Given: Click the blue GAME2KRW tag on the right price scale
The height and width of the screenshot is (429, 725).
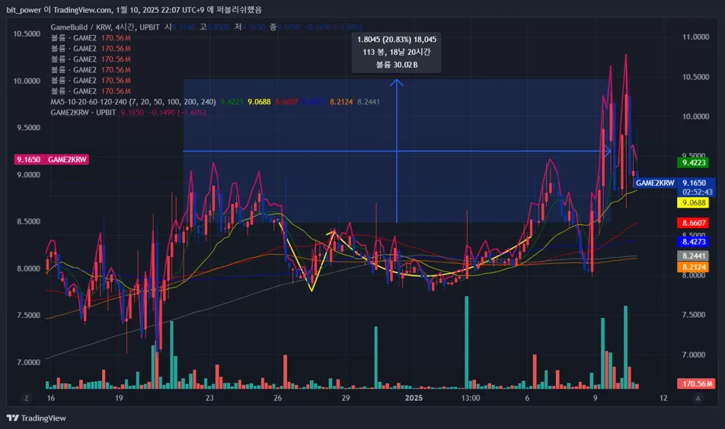Looking at the screenshot, I should tap(655, 182).
